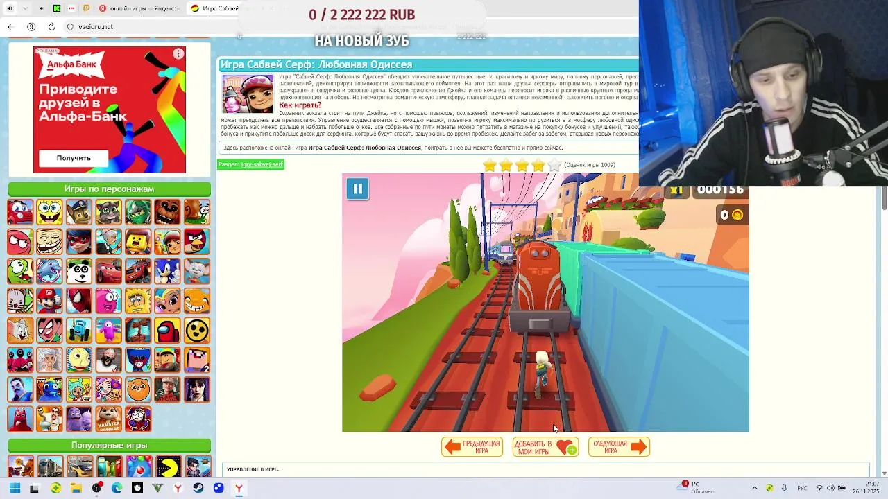Click the Alfa-Bank 'Получить' button
Screen dimensions: 888x499
[74, 158]
